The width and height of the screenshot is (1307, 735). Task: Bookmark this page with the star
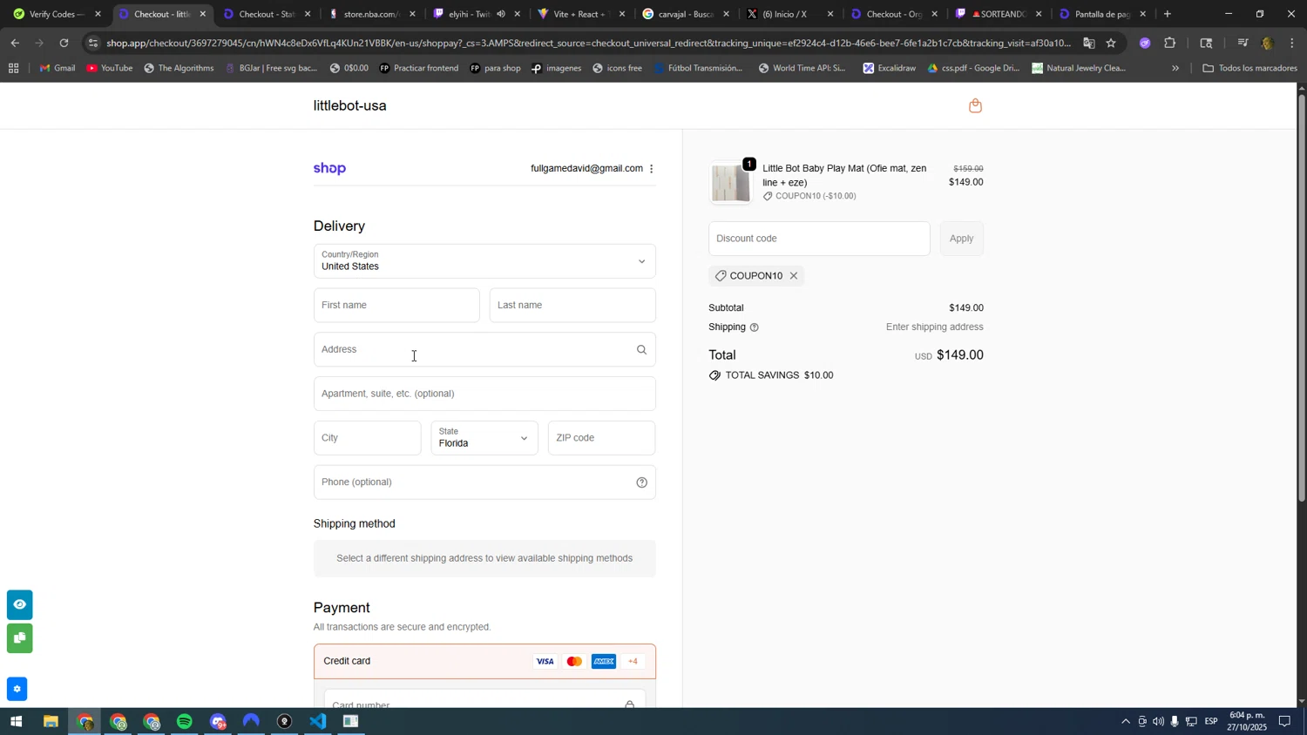(1110, 43)
